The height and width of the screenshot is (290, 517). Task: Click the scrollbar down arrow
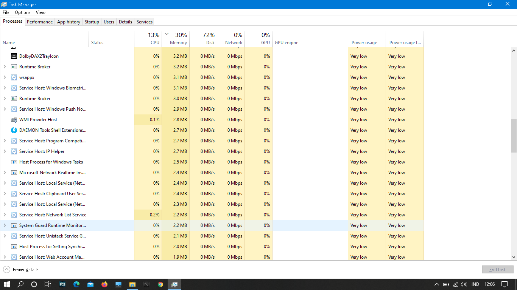click(514, 257)
